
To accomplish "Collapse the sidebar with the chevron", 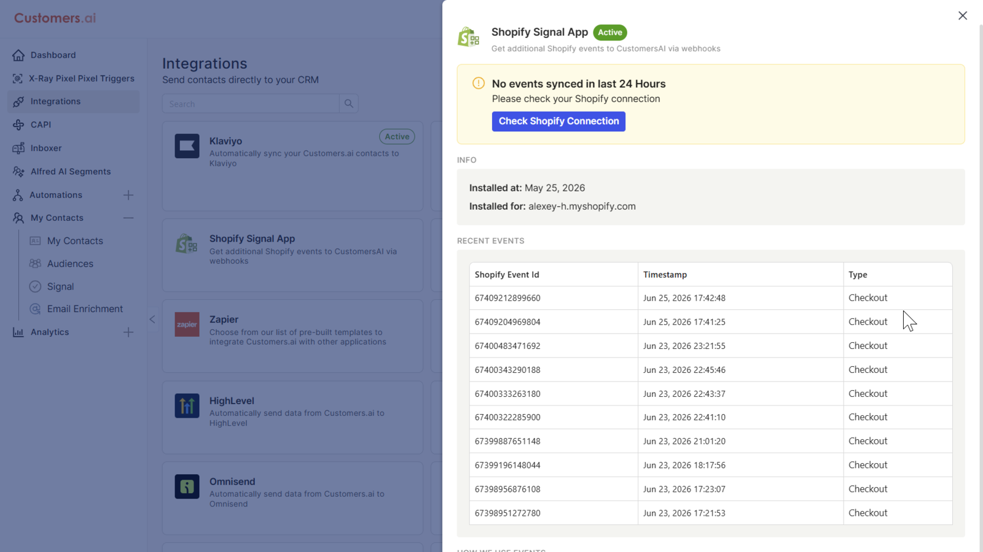I will (152, 319).
